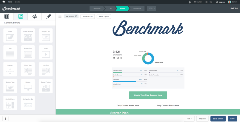Open the Help info icon
The image size is (240, 122).
[206, 2]
